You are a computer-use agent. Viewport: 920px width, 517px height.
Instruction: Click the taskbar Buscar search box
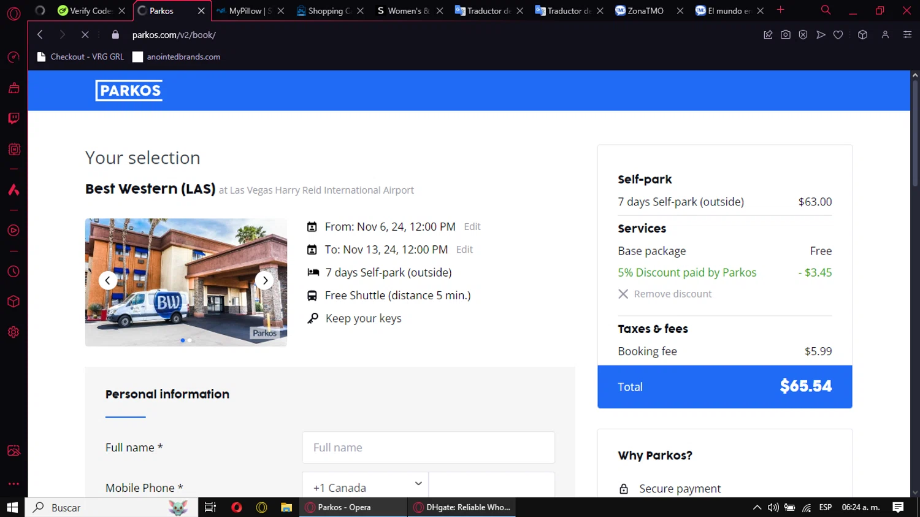[112, 507]
